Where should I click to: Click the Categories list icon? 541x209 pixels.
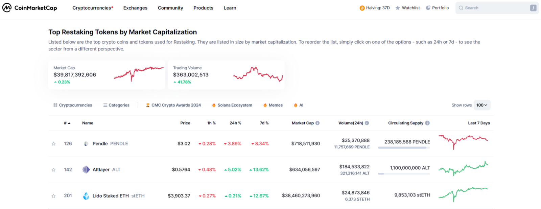click(x=105, y=105)
